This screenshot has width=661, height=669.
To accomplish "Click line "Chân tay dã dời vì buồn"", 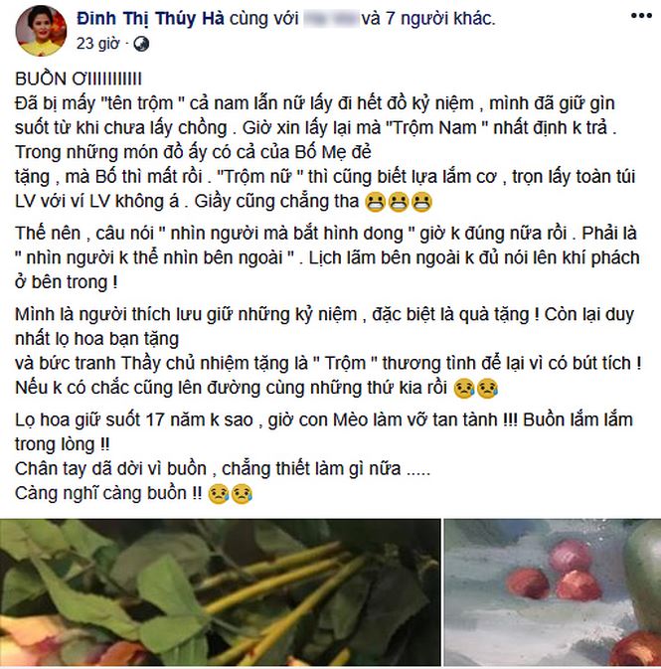I will 223,469.
